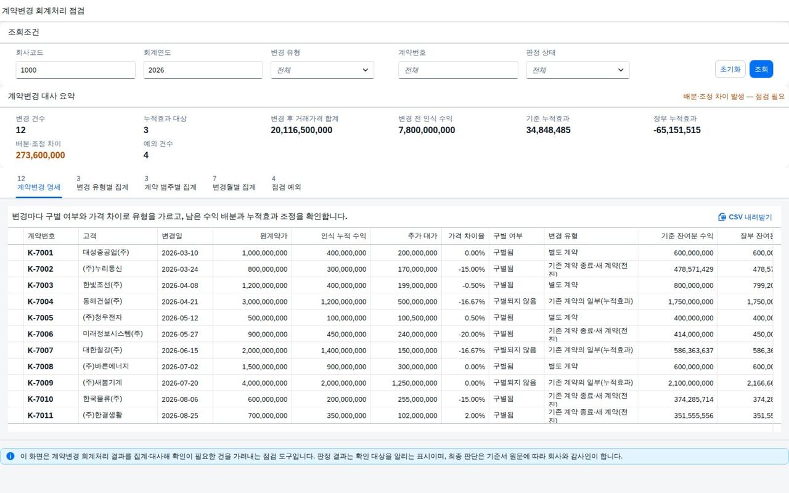The height and width of the screenshot is (493, 789).
Task: Sort by the 기준 잔여분 수익 column header
Action: [x=678, y=236]
